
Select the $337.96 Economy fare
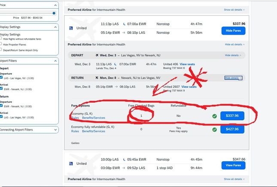pos(232,116)
